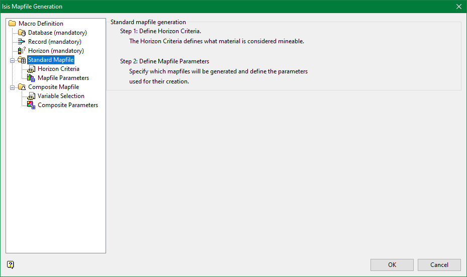Click the Variable Selection icon
The image size is (467, 277).
[x=31, y=96]
